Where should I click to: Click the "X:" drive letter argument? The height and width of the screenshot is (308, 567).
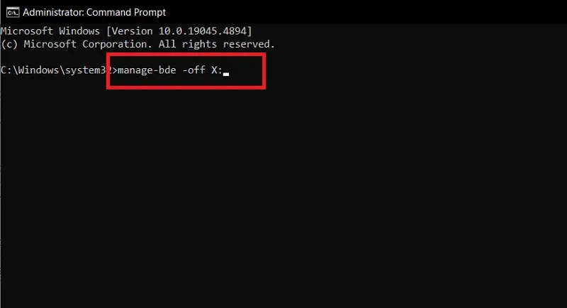217,70
